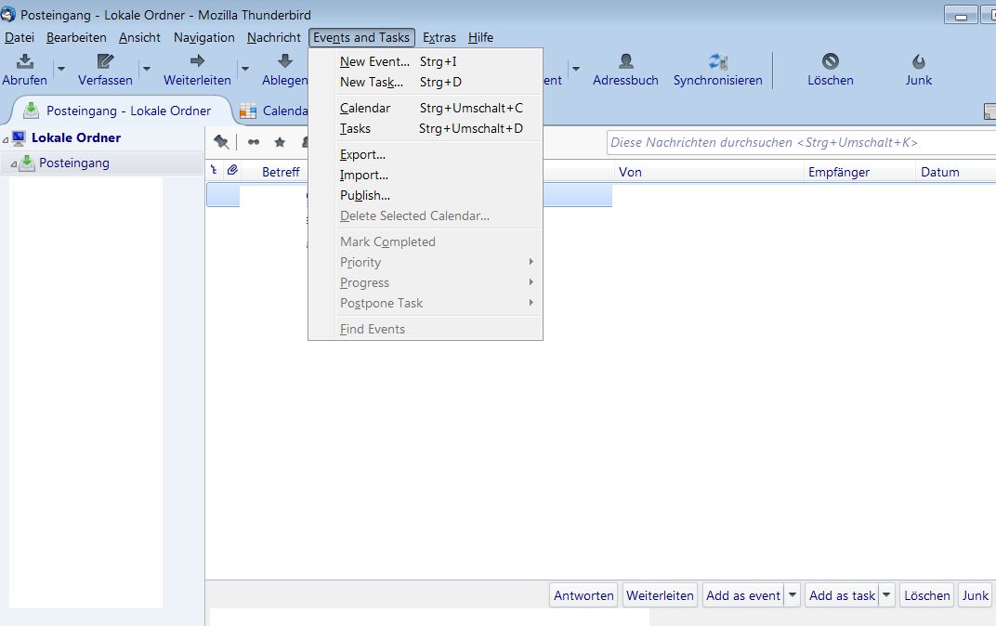Open the dropdown arrow next to Add as event
This screenshot has height=626, width=996.
tap(793, 595)
